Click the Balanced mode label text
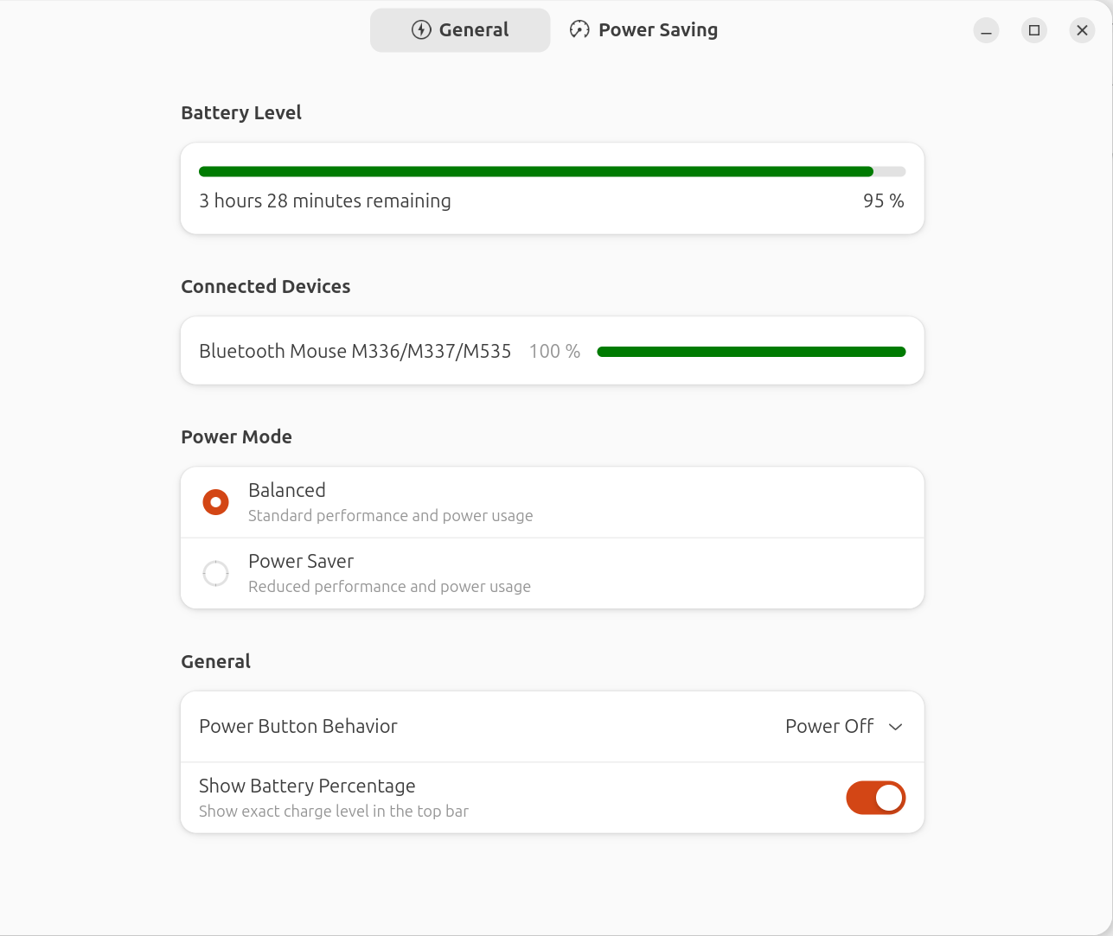The image size is (1113, 936). pyautogui.click(x=287, y=490)
